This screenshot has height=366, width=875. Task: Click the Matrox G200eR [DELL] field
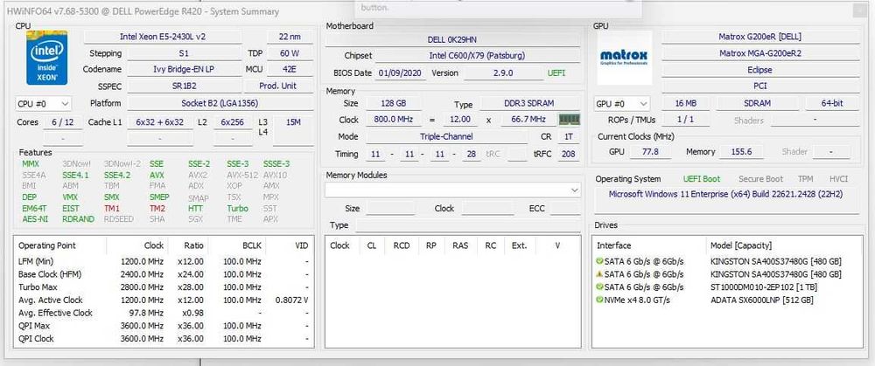[x=760, y=37]
